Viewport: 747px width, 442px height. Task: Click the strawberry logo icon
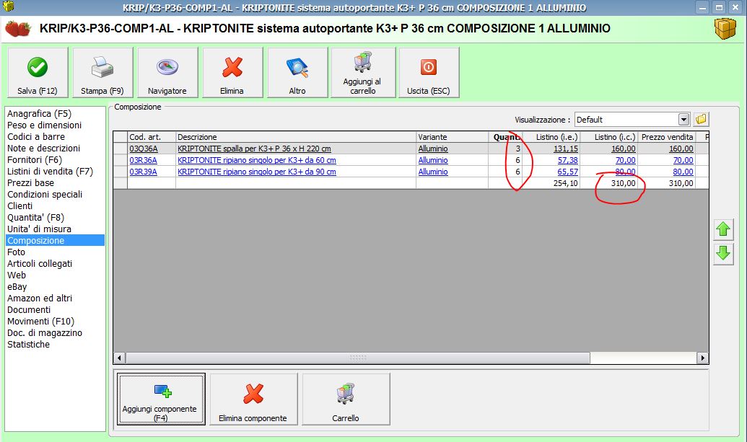[18, 29]
